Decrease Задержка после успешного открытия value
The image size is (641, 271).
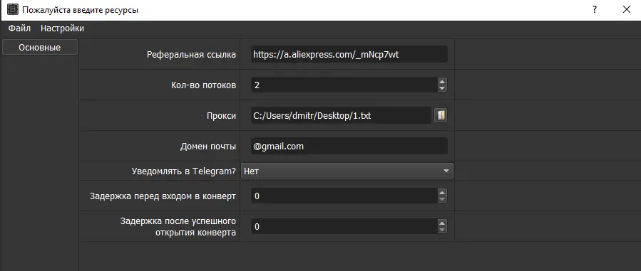click(441, 230)
